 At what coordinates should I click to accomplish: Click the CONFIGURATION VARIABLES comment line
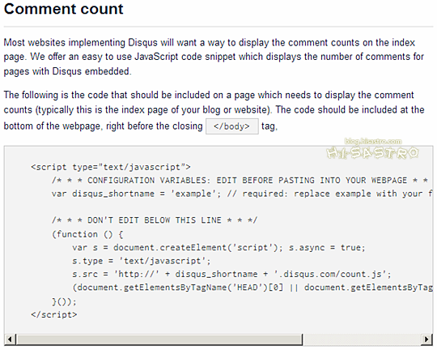(x=240, y=181)
